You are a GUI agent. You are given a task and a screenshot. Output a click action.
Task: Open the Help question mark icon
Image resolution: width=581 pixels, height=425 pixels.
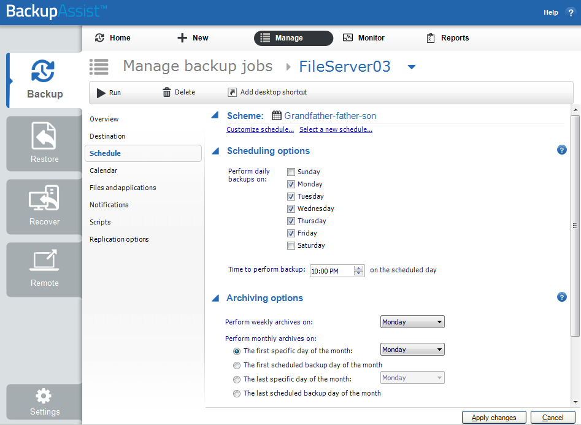coord(571,13)
